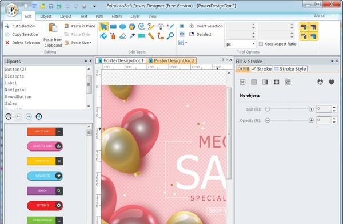This screenshot has width=343, height=224.
Task: Choose the radial gradient fill icon
Action: (x=277, y=82)
